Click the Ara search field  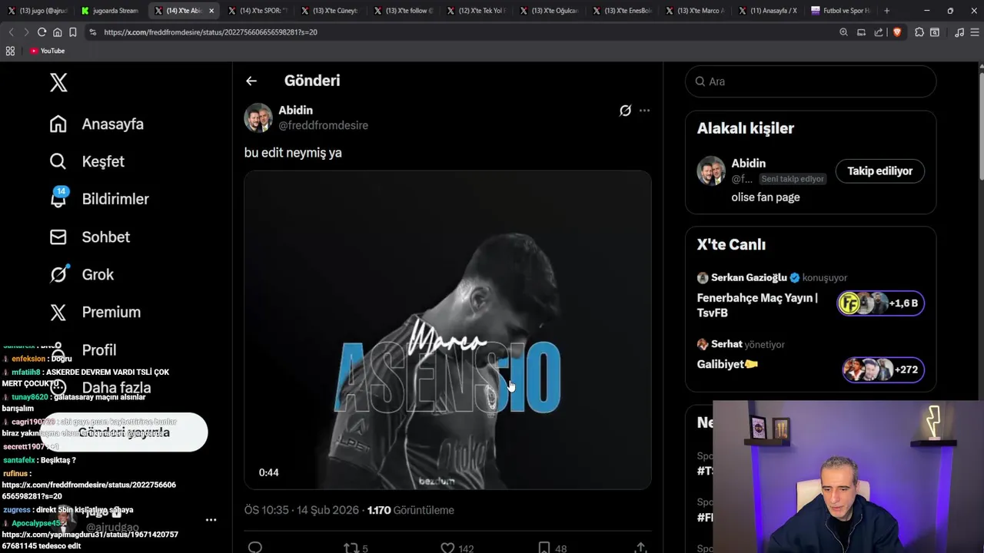pyautogui.click(x=810, y=81)
